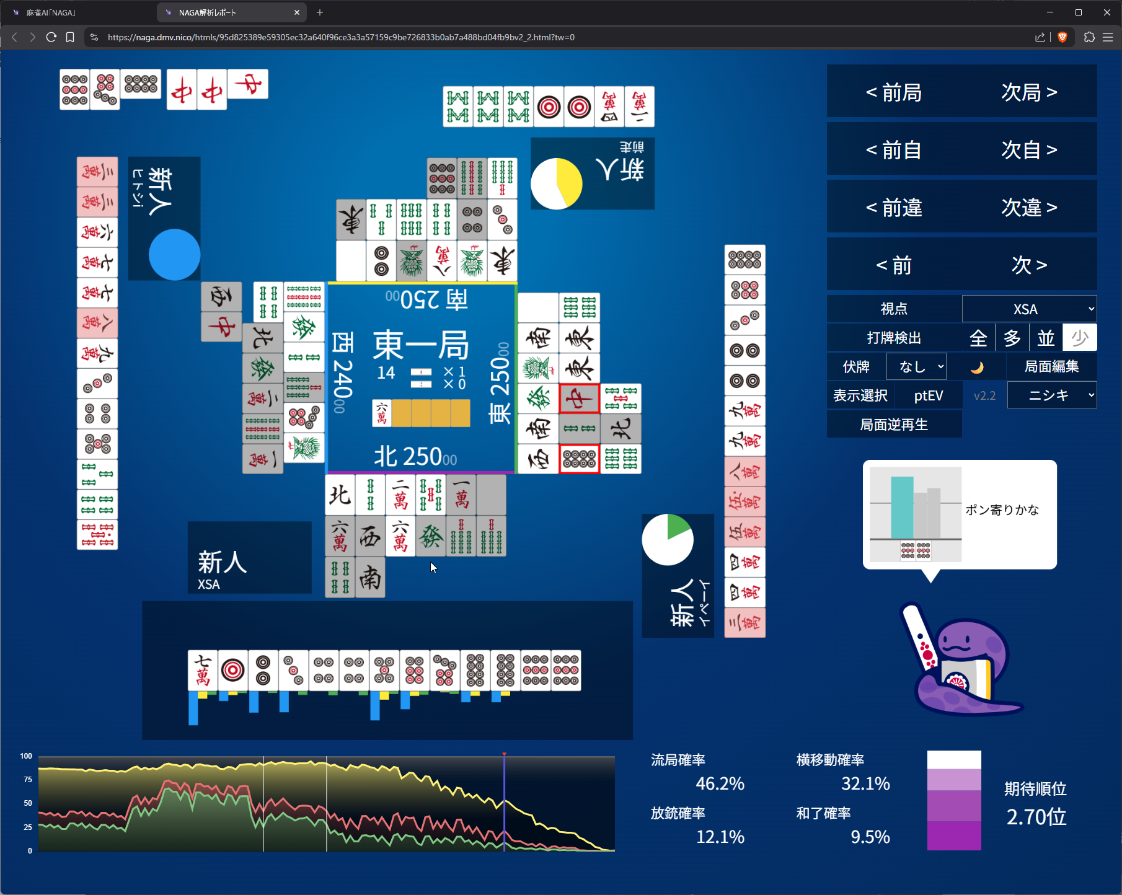
Task: Click the 局面逆再生 button
Action: point(894,425)
